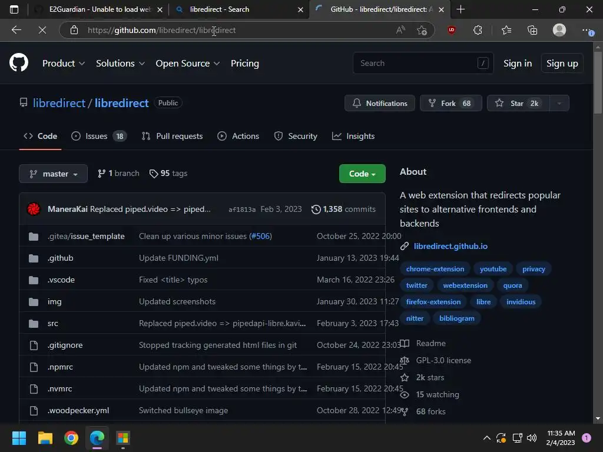Open issue #506 link in commit message
603x452 pixels.
(x=261, y=236)
